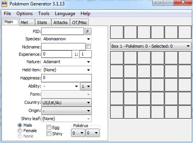The height and width of the screenshot is (143, 193).
Task: Switch to the Met tab
Action: point(27,22)
